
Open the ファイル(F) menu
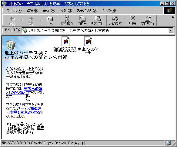tap(14, 11)
